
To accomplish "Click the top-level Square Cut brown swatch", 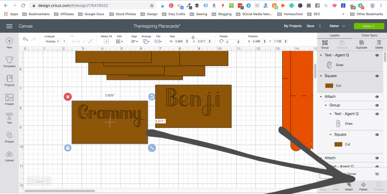I will [x=329, y=86].
